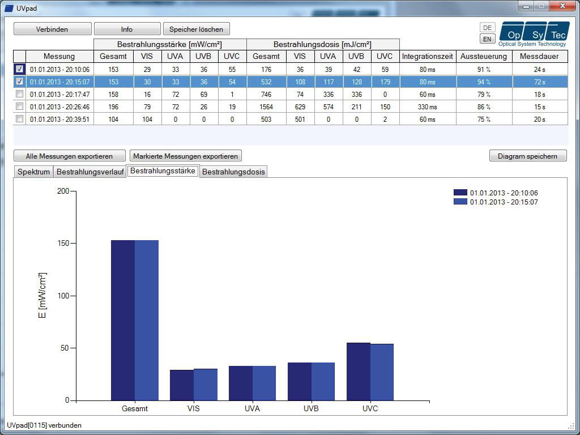Switch language to EN
The height and width of the screenshot is (435, 580).
tap(488, 39)
